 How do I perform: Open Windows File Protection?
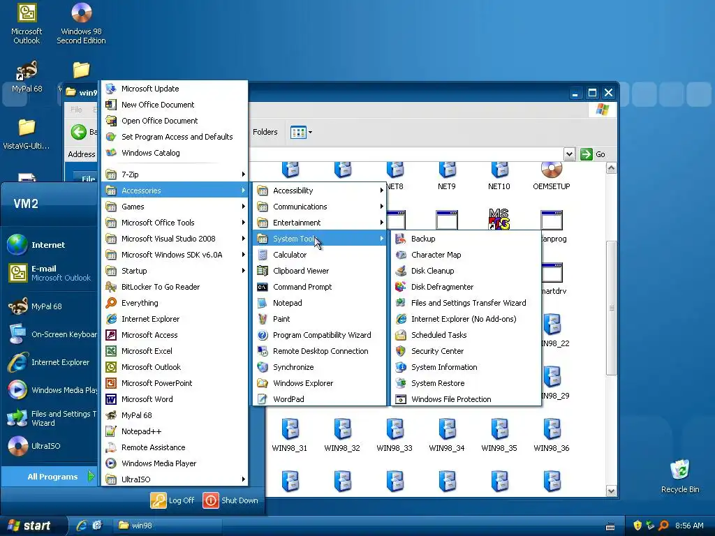[x=466, y=399]
